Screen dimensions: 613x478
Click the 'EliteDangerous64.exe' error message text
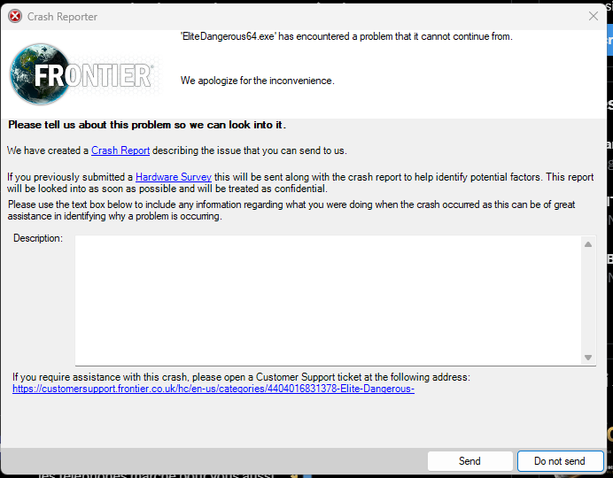pyautogui.click(x=346, y=36)
